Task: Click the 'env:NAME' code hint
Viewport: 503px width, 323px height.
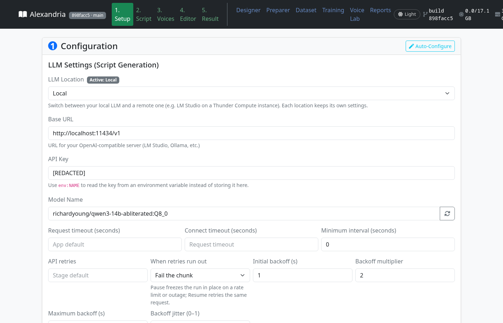Action: coord(69,186)
